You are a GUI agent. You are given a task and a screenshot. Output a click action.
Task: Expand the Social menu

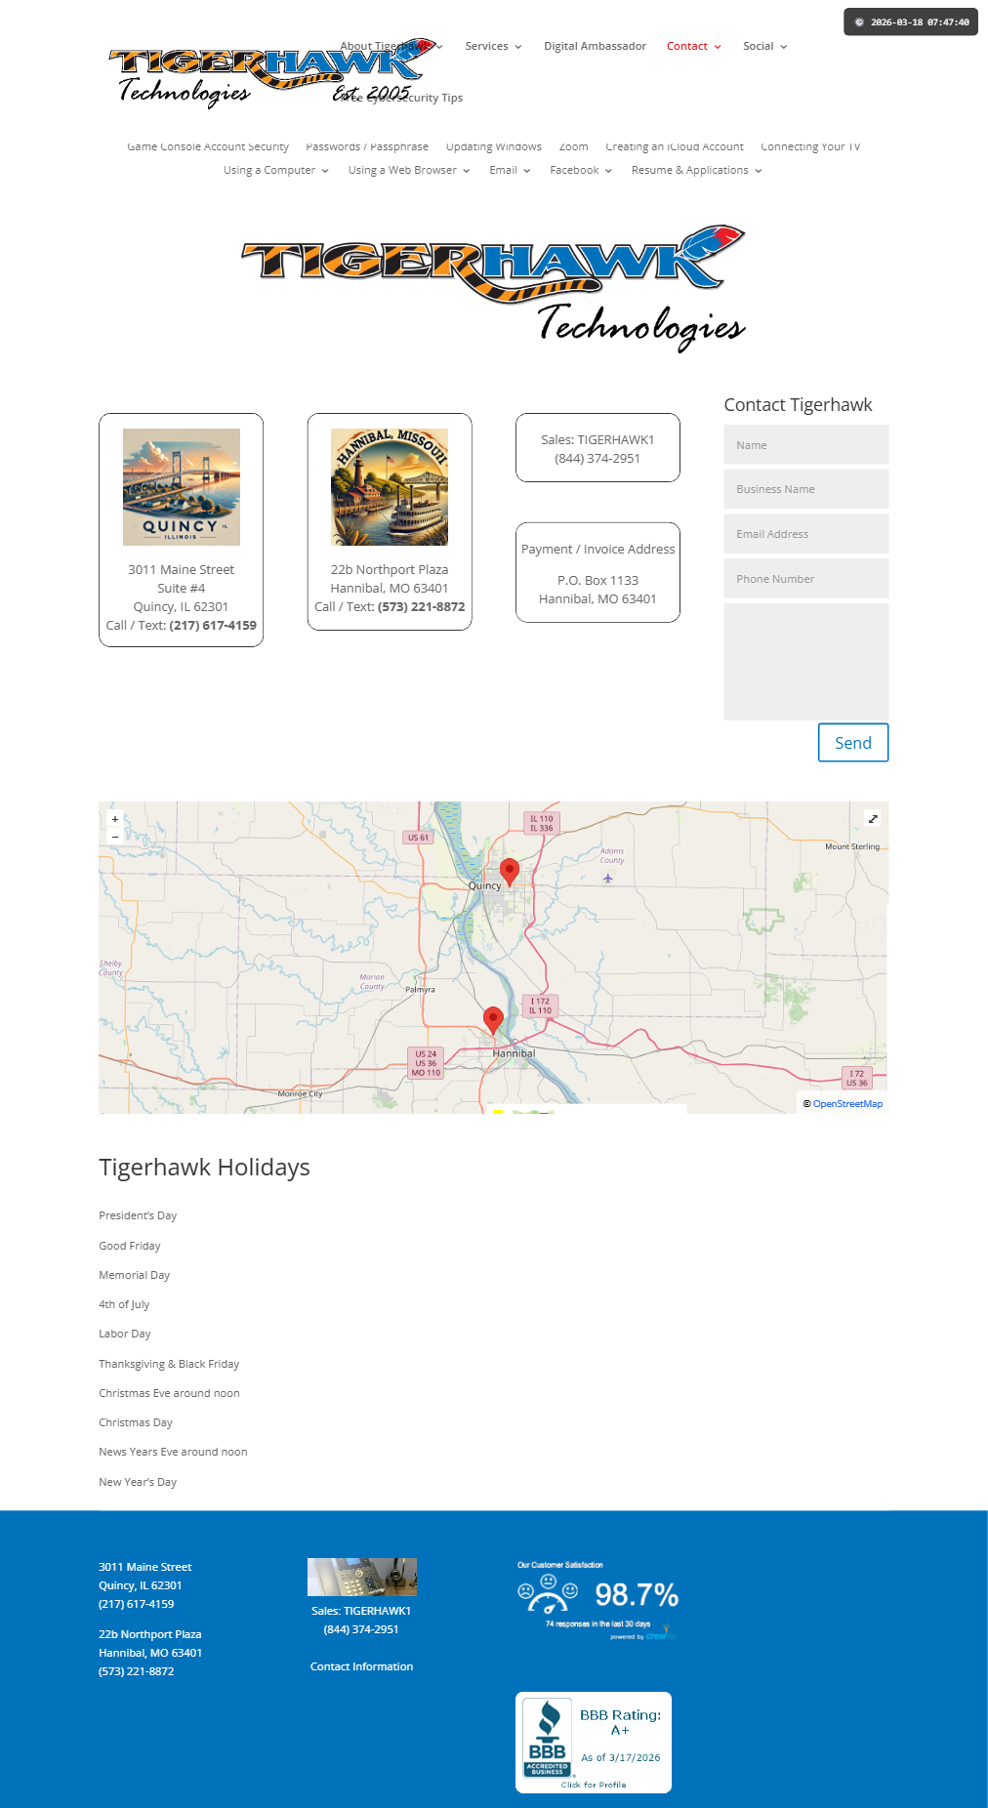point(764,46)
